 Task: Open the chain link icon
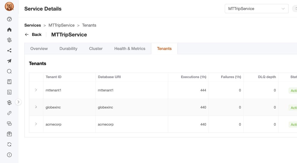(9, 113)
